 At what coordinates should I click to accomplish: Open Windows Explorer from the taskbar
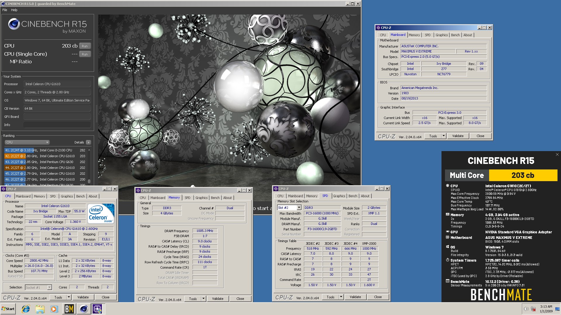coord(40,309)
